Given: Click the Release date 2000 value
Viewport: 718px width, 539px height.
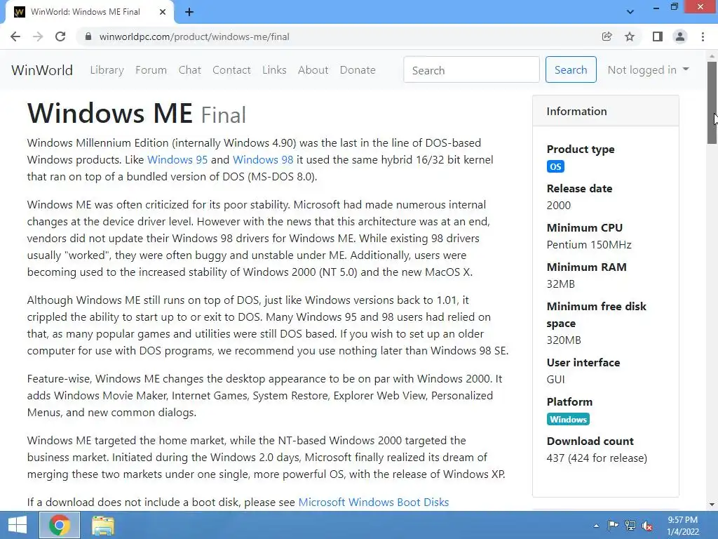Looking at the screenshot, I should [x=559, y=206].
